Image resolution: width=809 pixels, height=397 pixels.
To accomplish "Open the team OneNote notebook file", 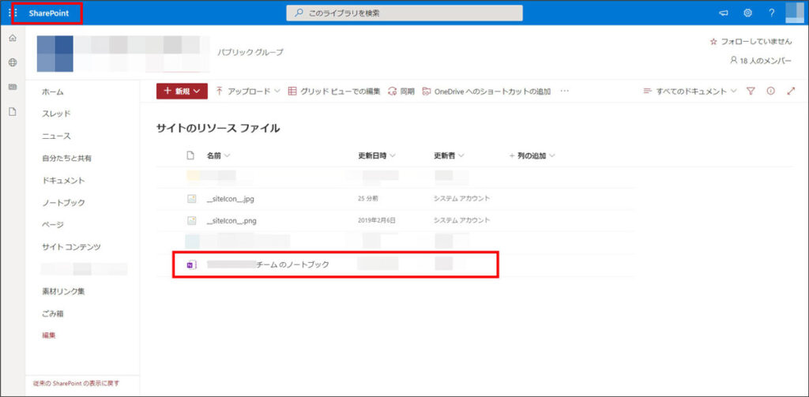I will (292, 265).
